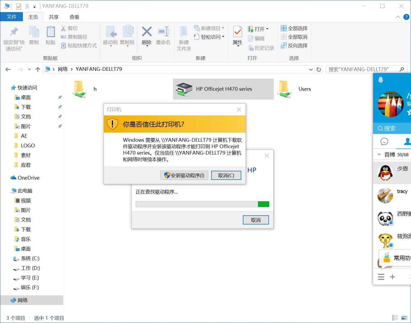Select This PC (此电脑) in sidebar
Viewport: 411px width, 323px height.
(x=25, y=191)
